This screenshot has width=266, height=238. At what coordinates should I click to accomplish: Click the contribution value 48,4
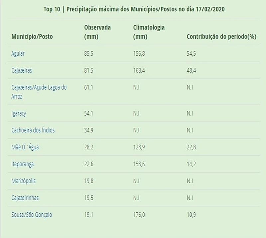tap(191, 71)
